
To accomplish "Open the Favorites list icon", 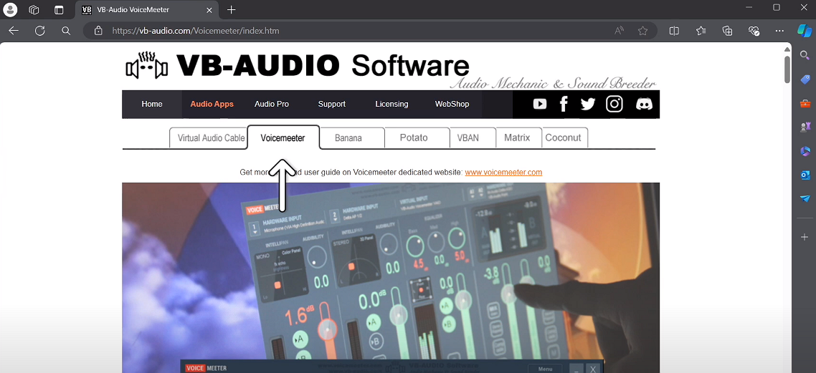I will (701, 31).
